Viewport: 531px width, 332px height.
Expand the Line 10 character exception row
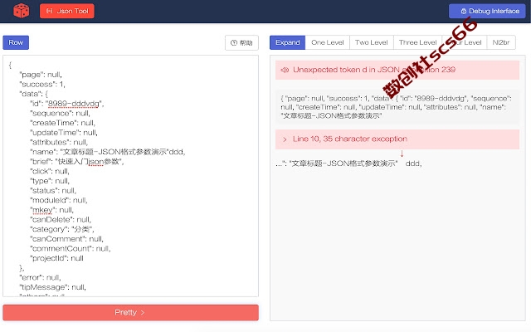(x=397, y=139)
